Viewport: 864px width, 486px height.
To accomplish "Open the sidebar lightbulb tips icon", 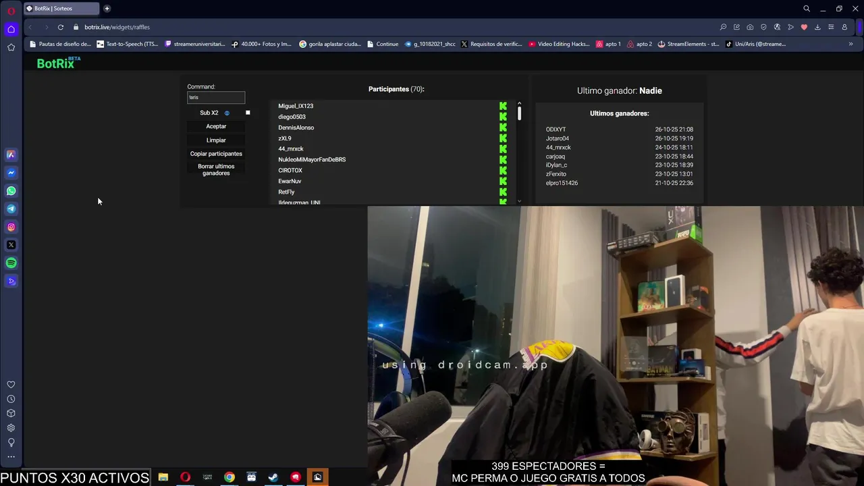I will (11, 442).
